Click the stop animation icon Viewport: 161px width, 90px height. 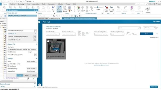coord(87,7)
